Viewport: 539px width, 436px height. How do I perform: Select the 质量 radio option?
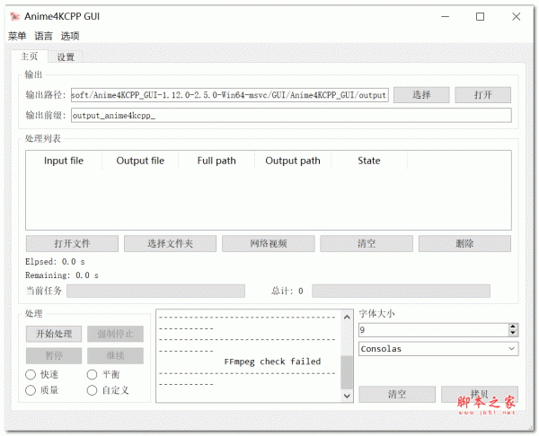tap(31, 390)
